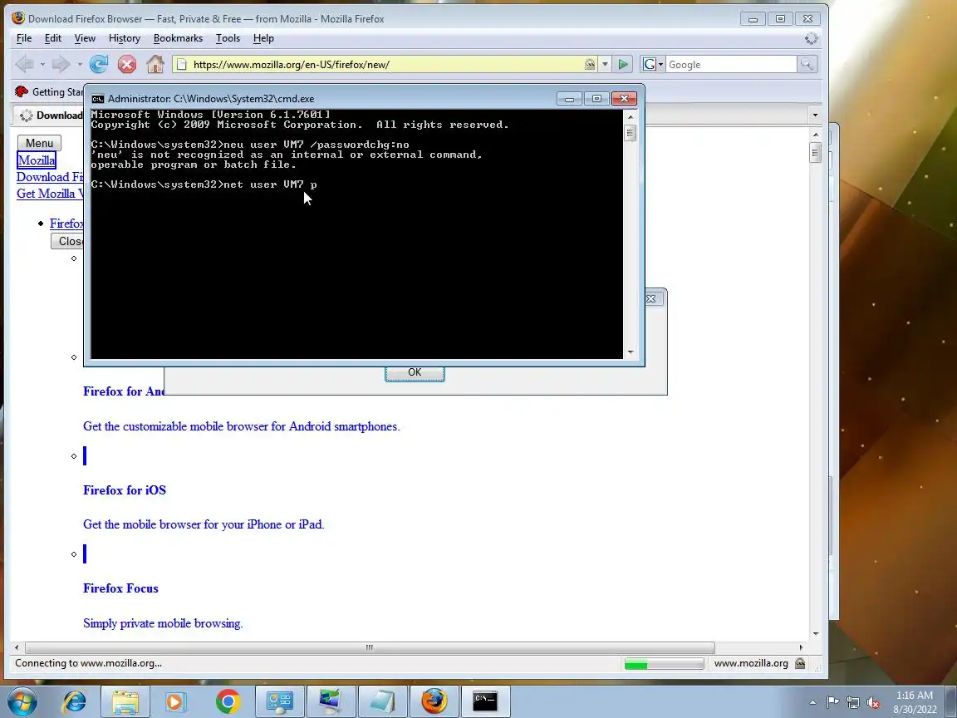Open the list all tabs dropdown
The width and height of the screenshot is (957, 718).
pyautogui.click(x=815, y=116)
